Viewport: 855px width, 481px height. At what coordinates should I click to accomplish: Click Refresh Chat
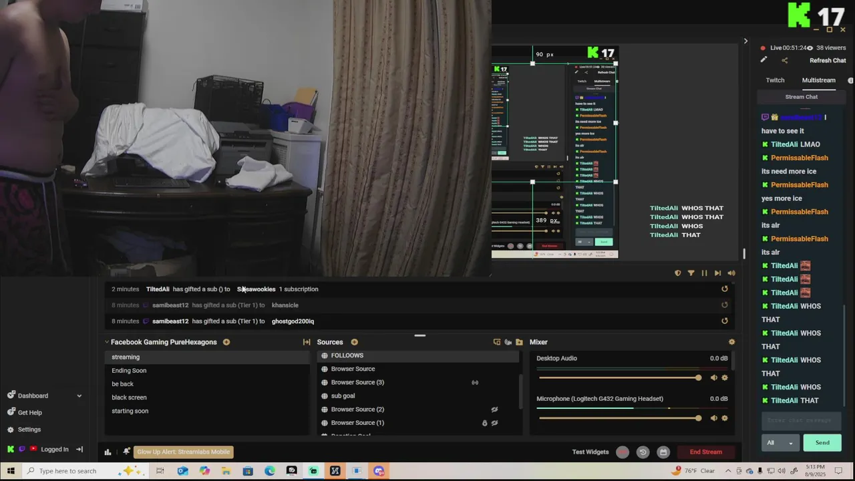pos(828,60)
